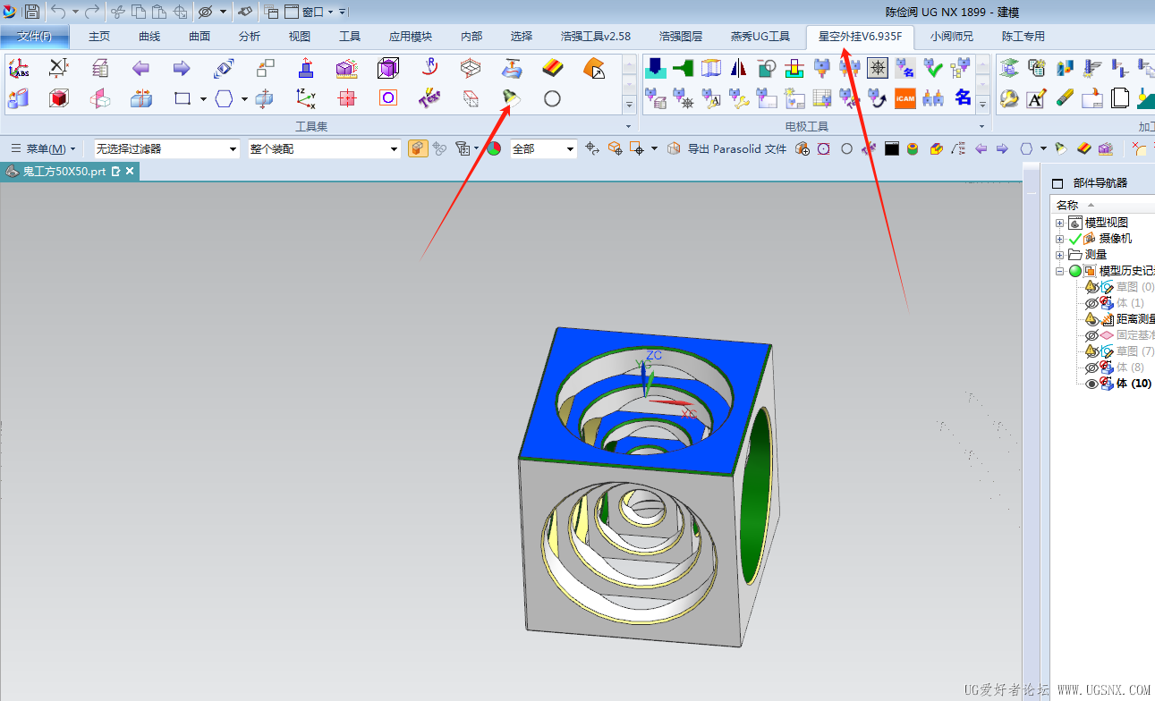Click the pencil A text-edit icon
Image resolution: width=1155 pixels, height=701 pixels.
pos(1036,98)
